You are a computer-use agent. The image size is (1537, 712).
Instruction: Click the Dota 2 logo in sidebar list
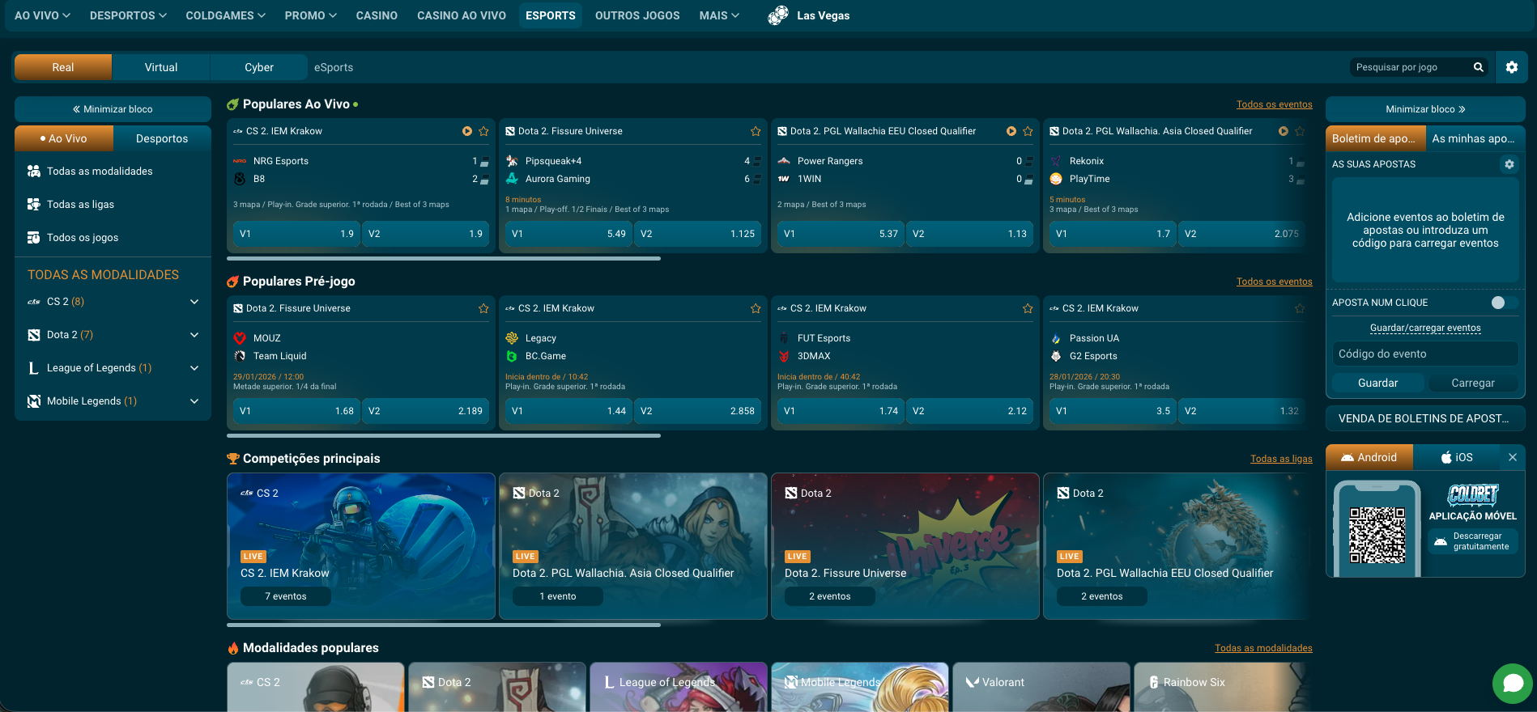pyautogui.click(x=34, y=335)
